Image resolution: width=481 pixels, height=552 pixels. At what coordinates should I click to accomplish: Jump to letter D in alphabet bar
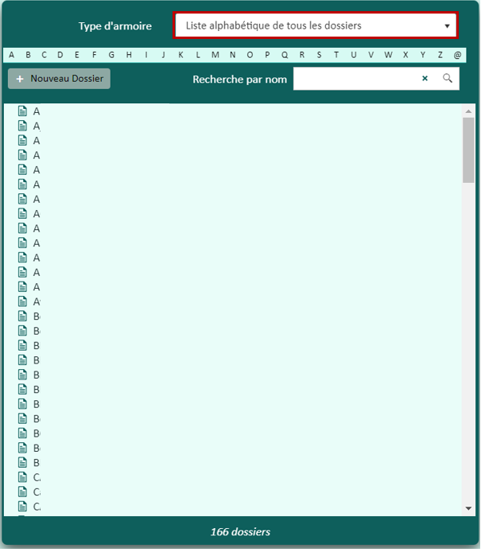60,55
